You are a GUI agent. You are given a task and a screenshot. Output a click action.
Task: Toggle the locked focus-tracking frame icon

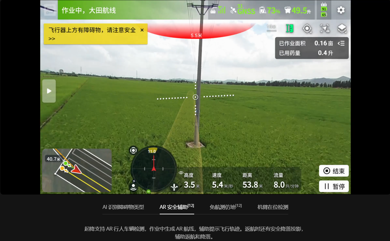(x=325, y=29)
